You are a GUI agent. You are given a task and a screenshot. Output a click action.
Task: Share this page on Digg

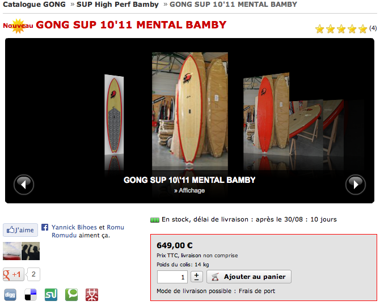pyautogui.click(x=10, y=295)
